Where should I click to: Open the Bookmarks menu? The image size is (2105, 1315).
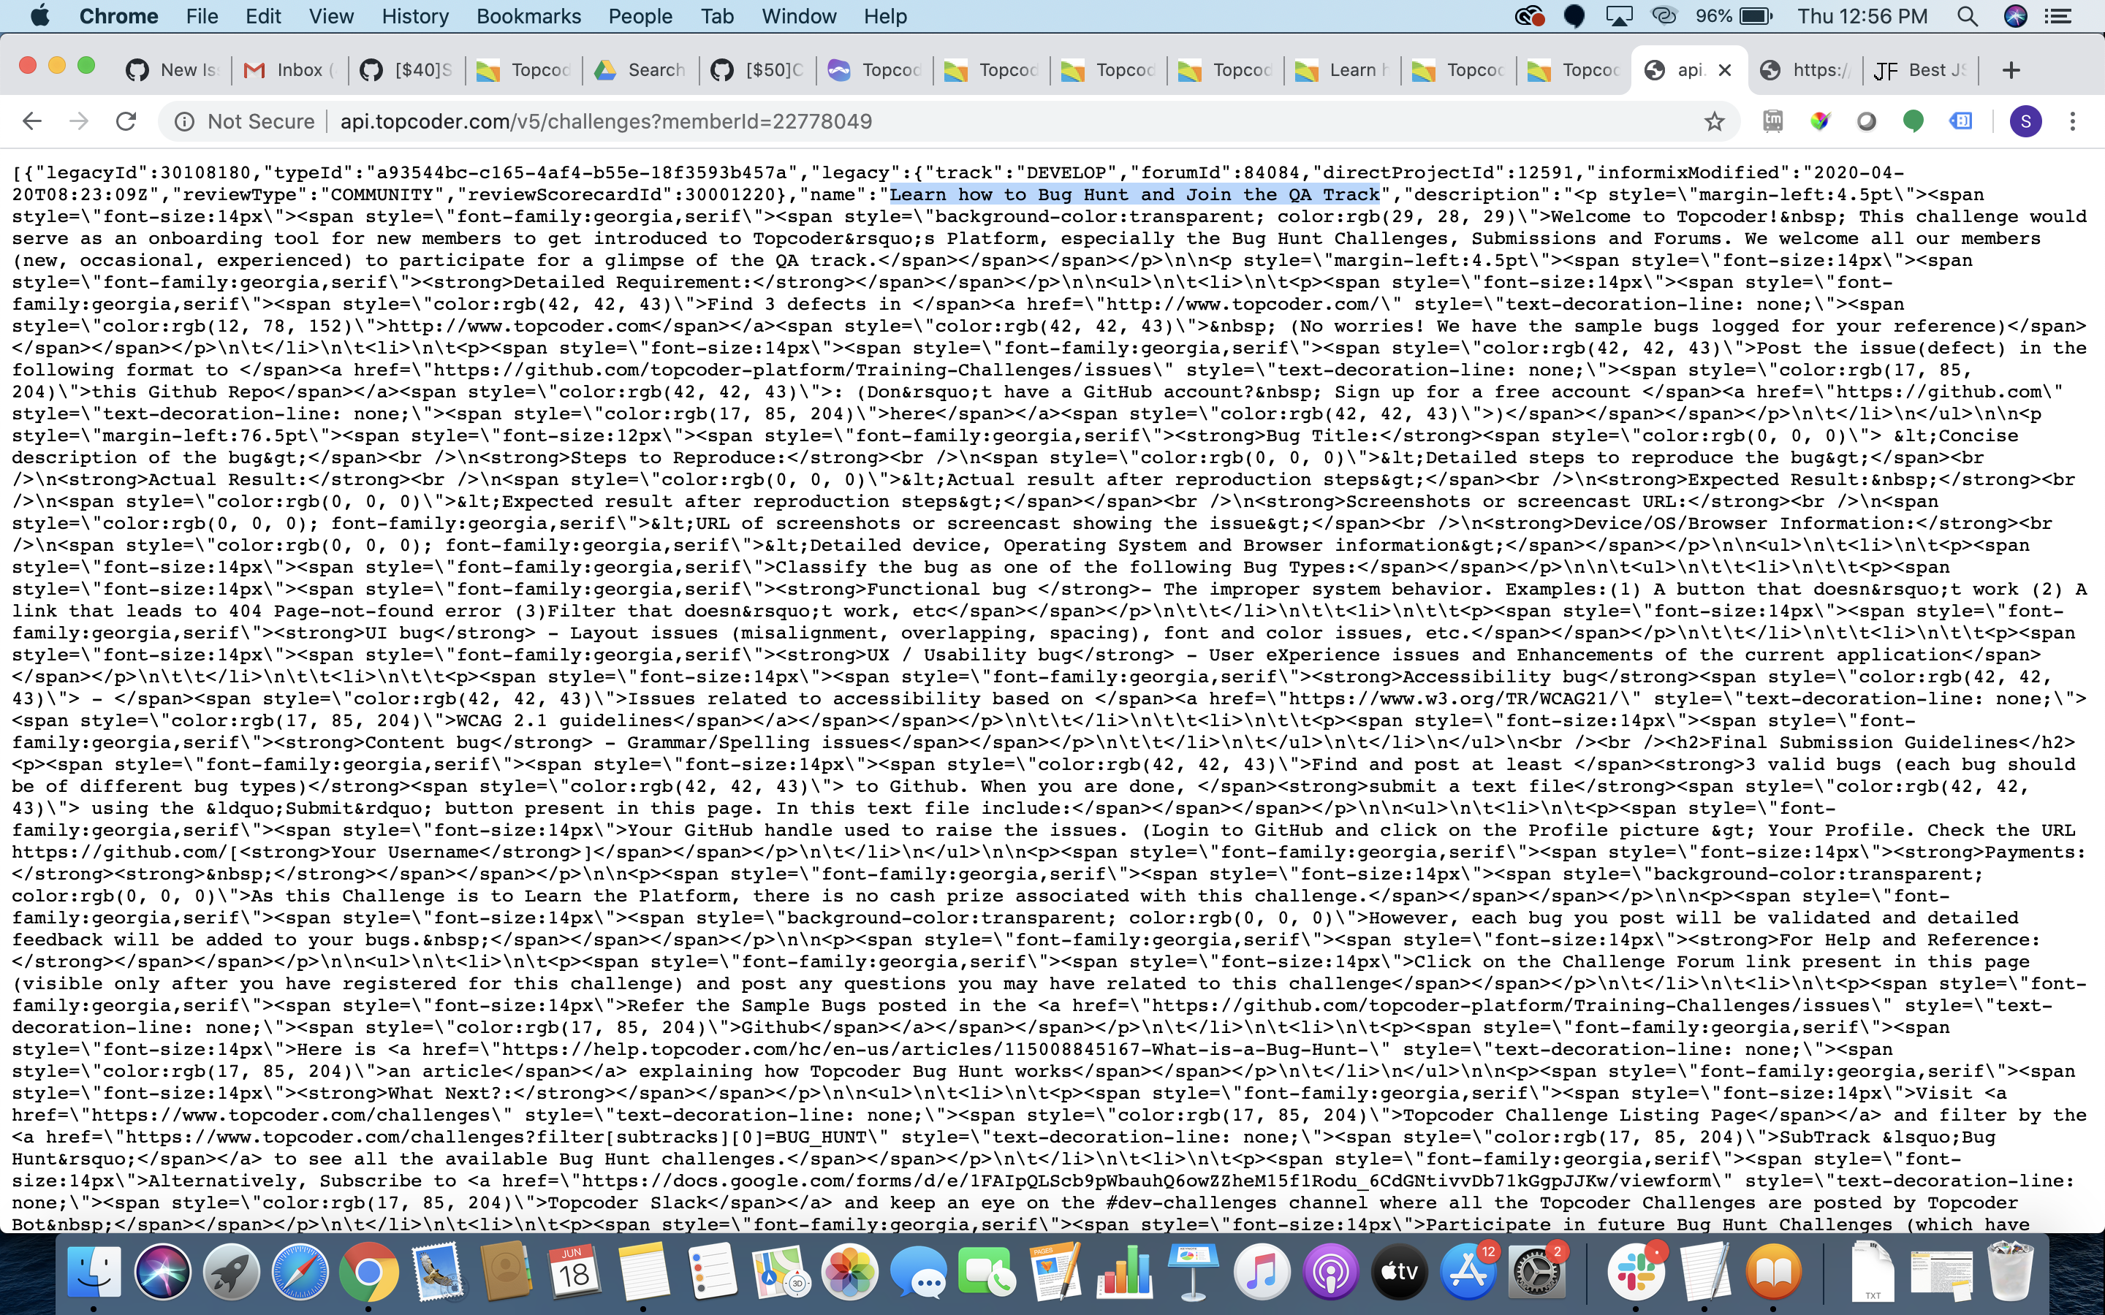pyautogui.click(x=528, y=17)
